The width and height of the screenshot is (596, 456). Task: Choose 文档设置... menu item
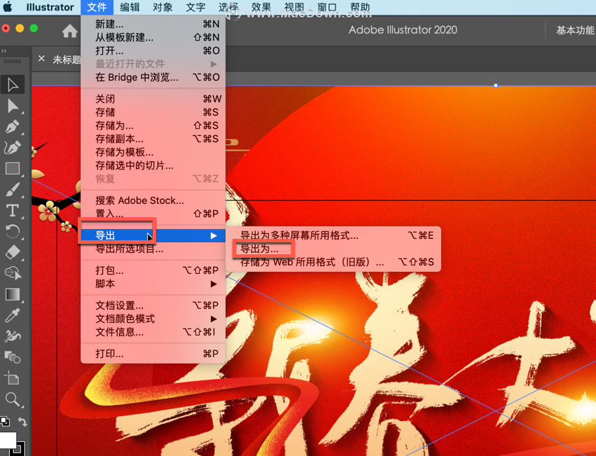153,306
